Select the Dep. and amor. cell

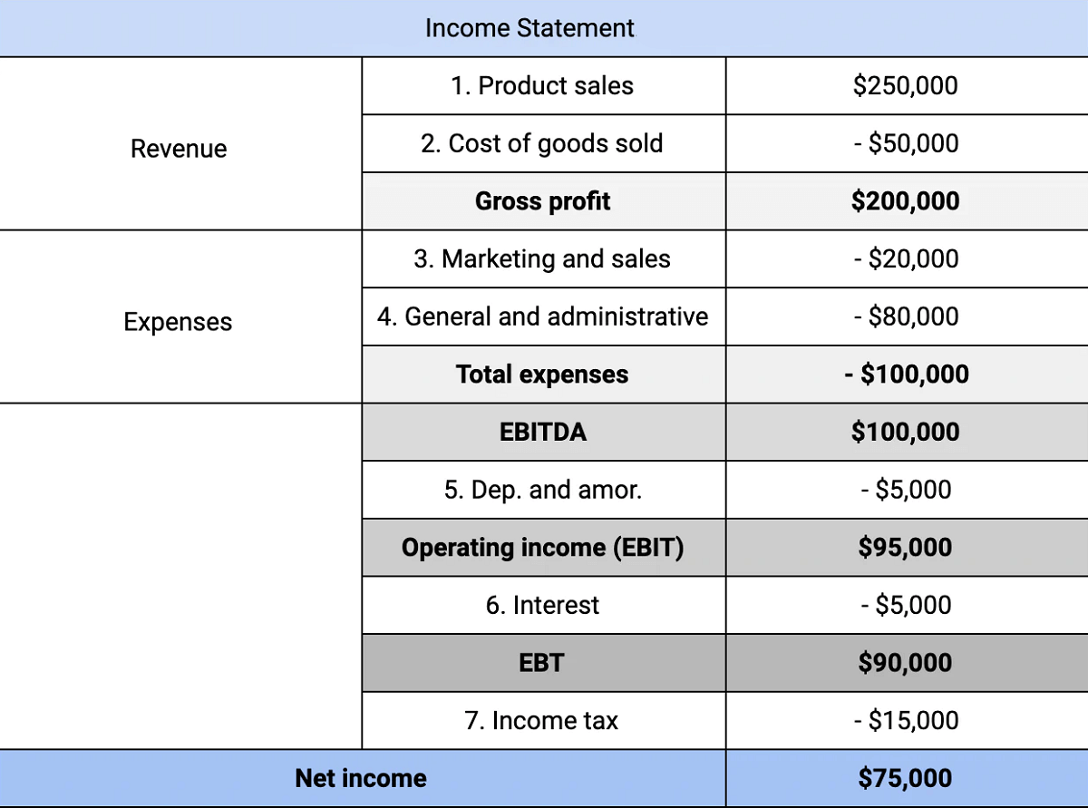tap(544, 490)
